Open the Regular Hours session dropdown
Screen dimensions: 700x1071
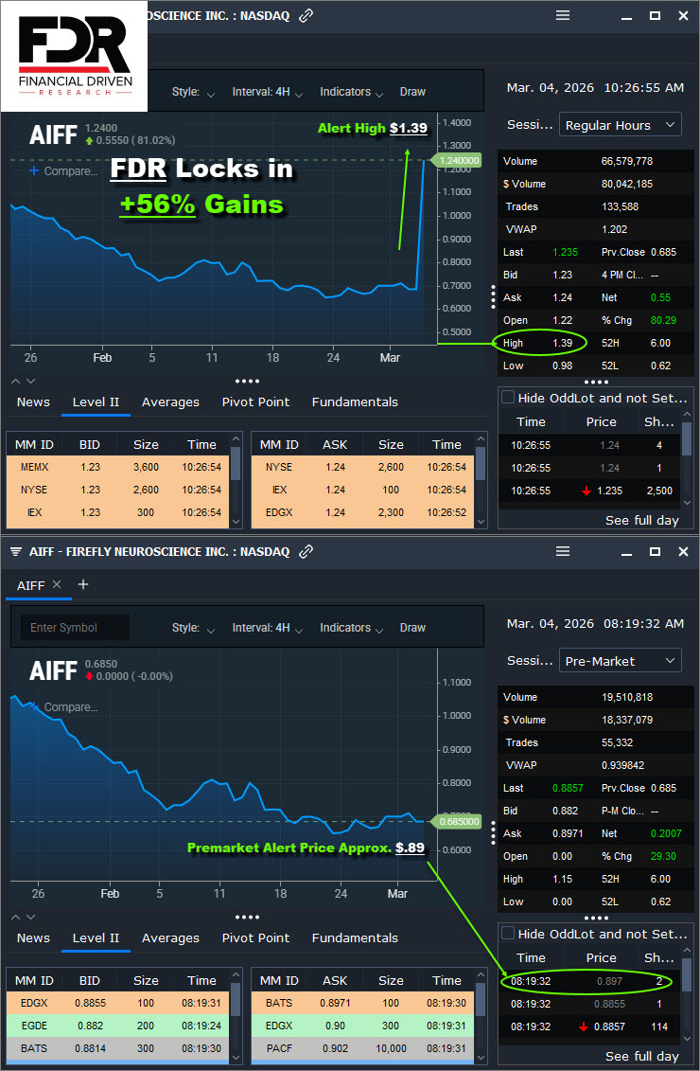click(x=620, y=125)
